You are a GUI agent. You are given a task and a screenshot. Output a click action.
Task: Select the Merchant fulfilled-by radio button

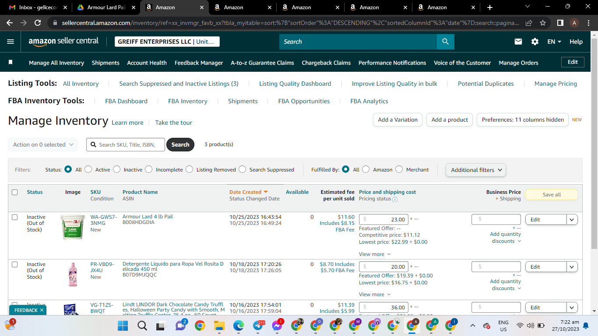(399, 169)
